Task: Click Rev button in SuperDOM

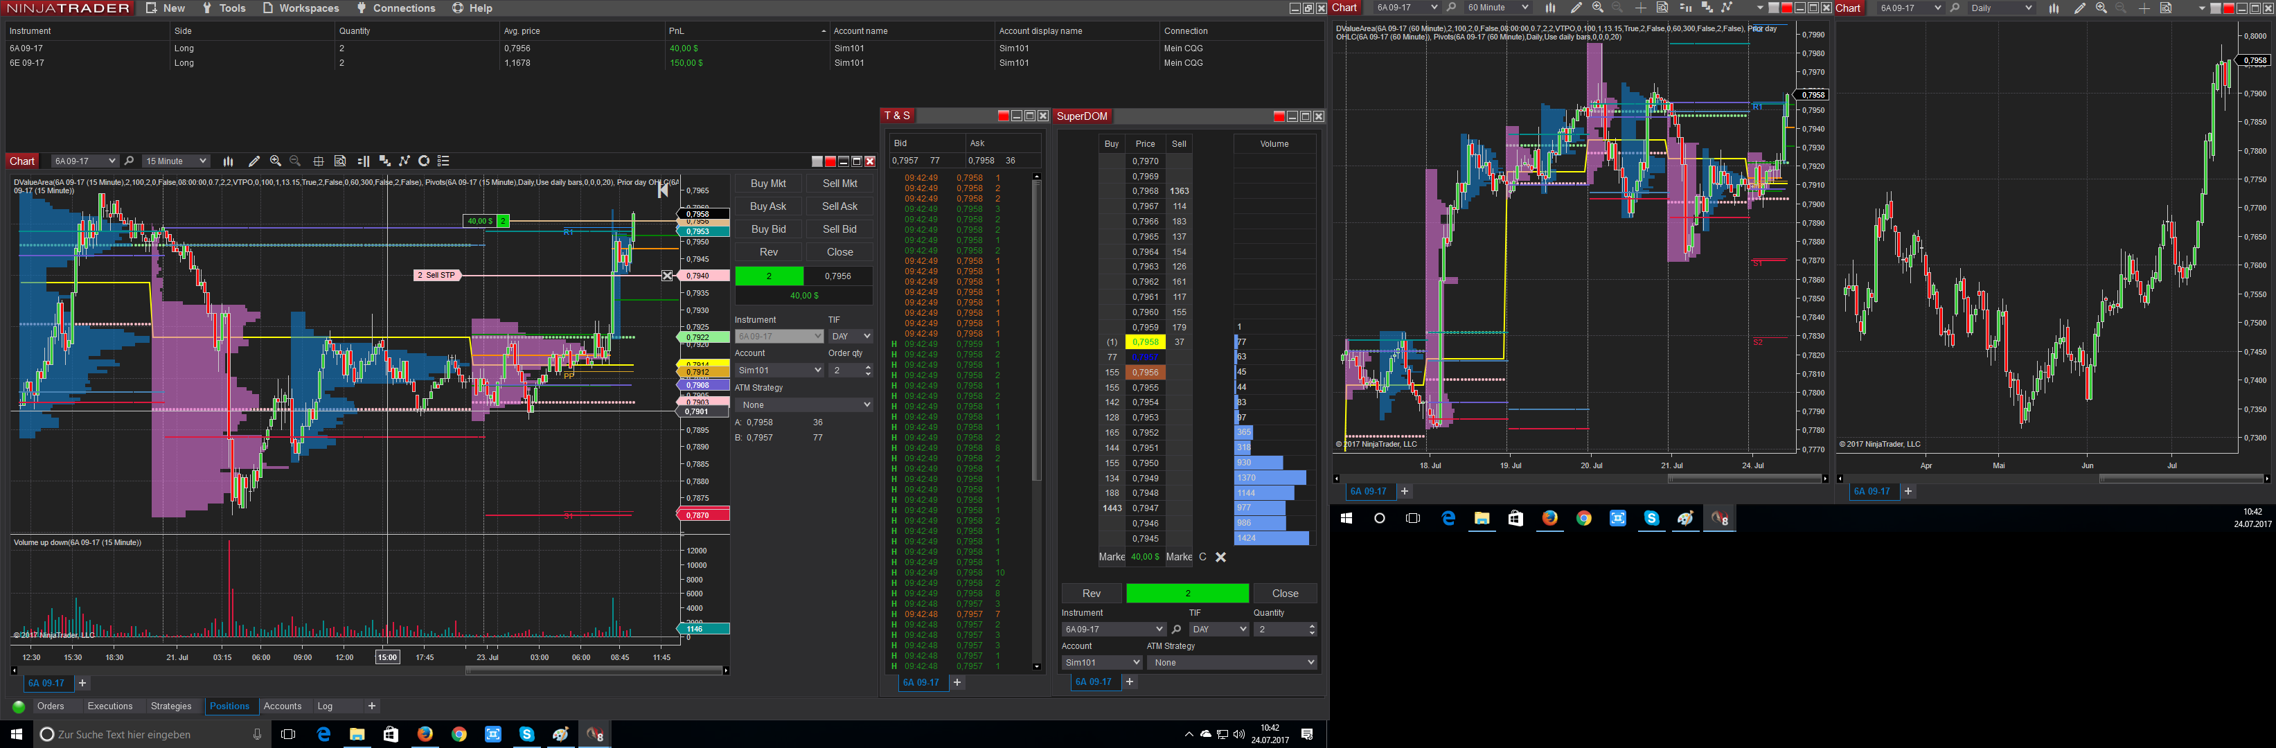Action: tap(1092, 594)
